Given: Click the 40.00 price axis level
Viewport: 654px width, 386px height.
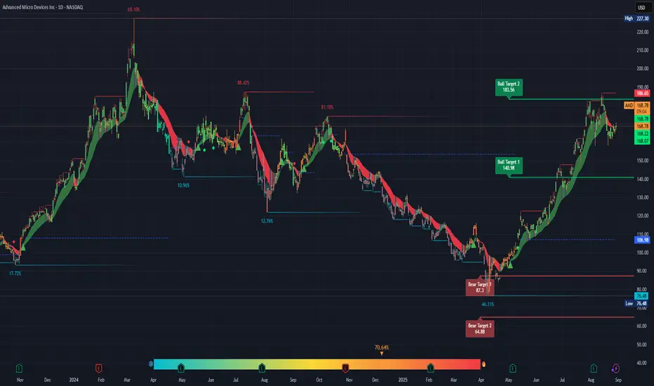Looking at the screenshot, I should click(x=642, y=363).
